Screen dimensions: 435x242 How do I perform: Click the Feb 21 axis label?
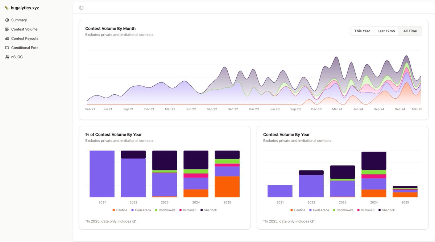pos(90,109)
